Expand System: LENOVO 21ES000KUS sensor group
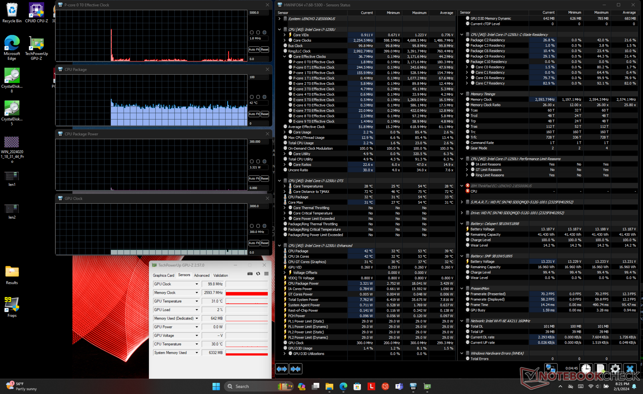 (x=280, y=19)
